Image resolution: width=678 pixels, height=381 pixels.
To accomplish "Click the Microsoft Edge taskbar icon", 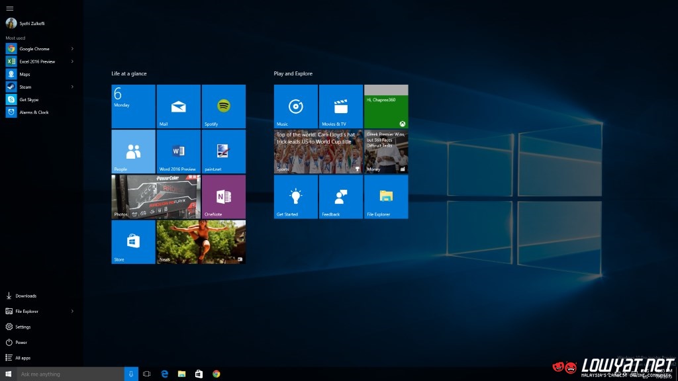I will coord(164,374).
